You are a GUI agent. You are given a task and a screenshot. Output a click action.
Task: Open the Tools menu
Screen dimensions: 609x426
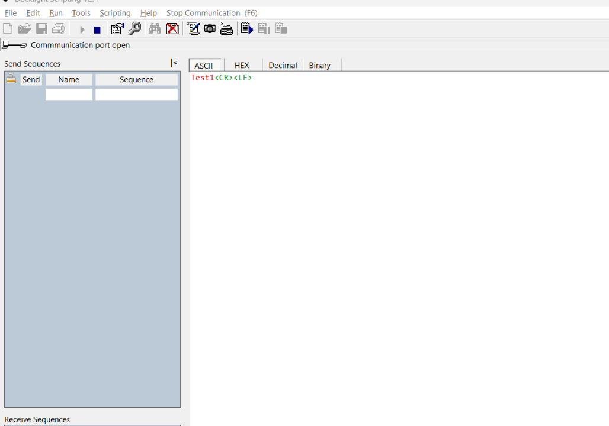tap(81, 13)
